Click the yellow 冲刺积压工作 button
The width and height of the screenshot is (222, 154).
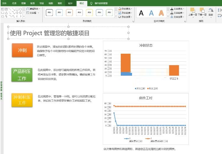[22, 100]
